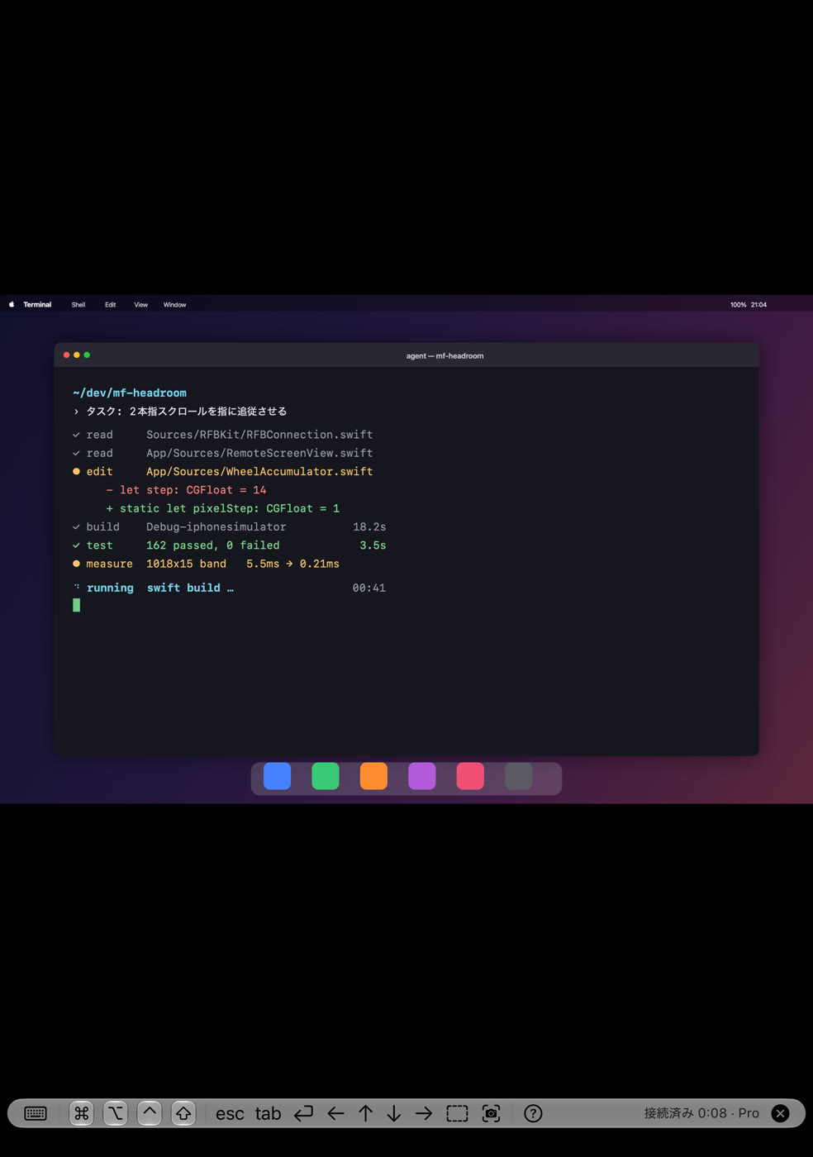Viewport: 813px width, 1157px height.
Task: Open the Window menu
Action: tap(174, 305)
